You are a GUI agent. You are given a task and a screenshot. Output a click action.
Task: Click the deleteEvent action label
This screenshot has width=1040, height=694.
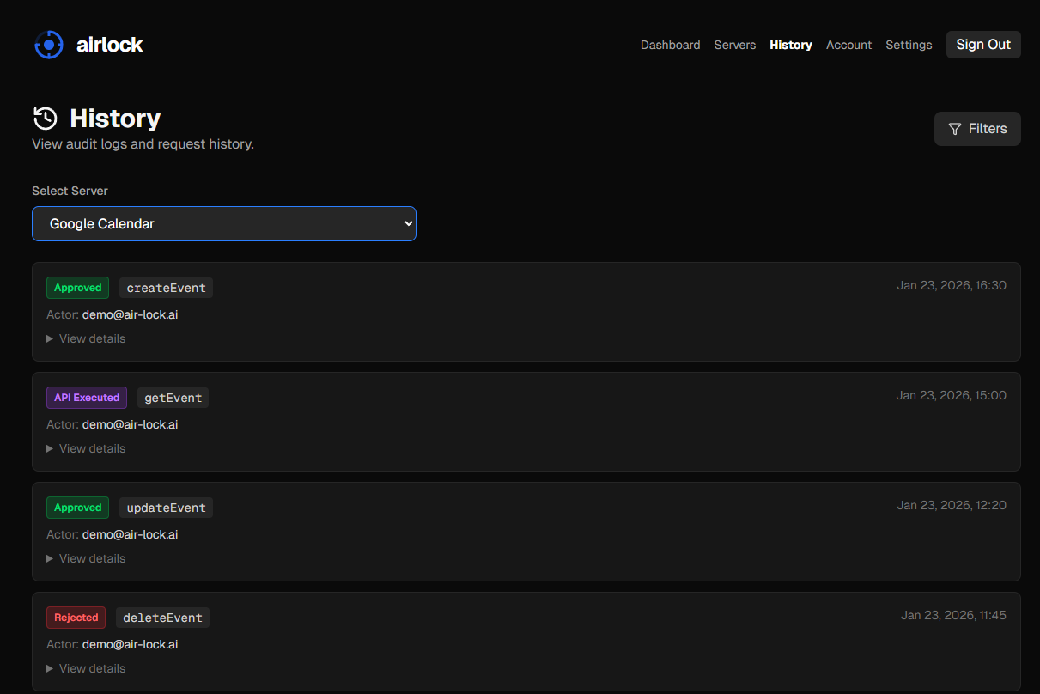[162, 618]
